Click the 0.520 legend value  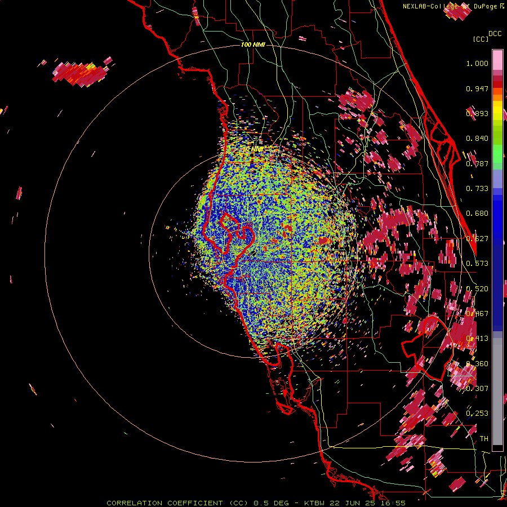477,289
